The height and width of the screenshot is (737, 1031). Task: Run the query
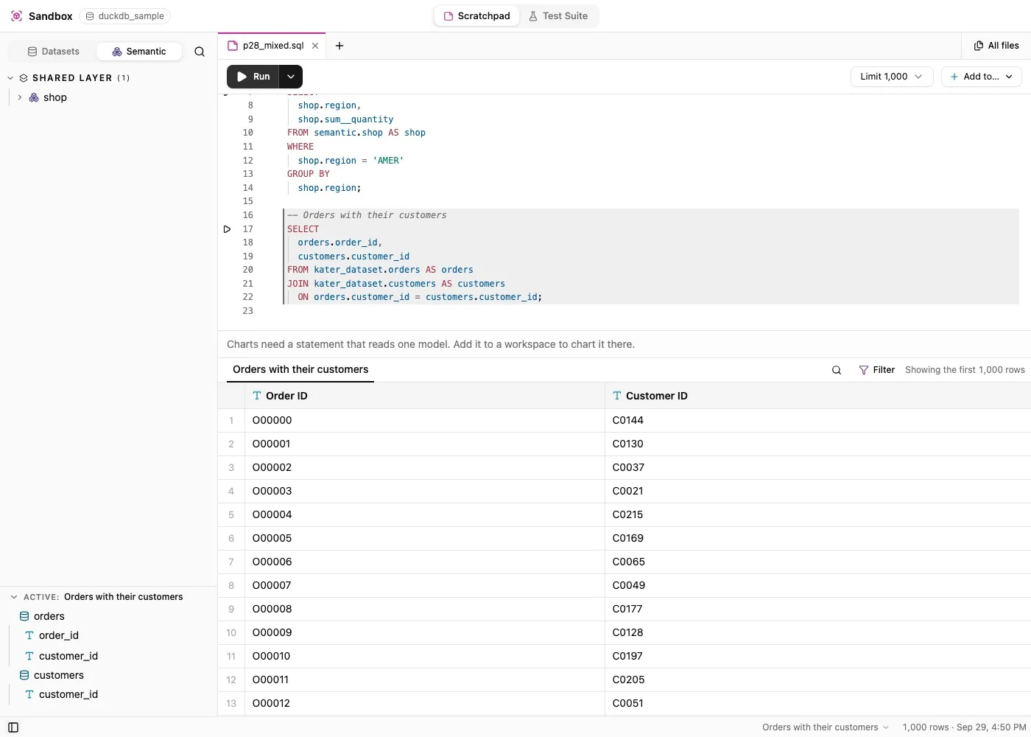point(253,77)
